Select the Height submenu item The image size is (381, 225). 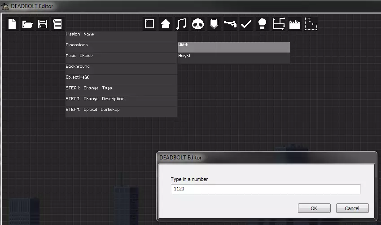coord(234,58)
